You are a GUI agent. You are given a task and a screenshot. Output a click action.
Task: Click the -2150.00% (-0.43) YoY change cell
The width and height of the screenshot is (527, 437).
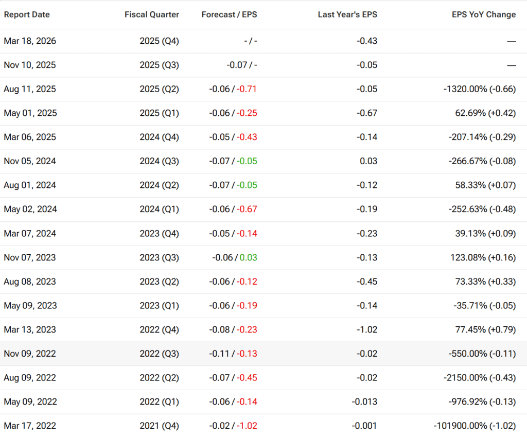coord(479,378)
